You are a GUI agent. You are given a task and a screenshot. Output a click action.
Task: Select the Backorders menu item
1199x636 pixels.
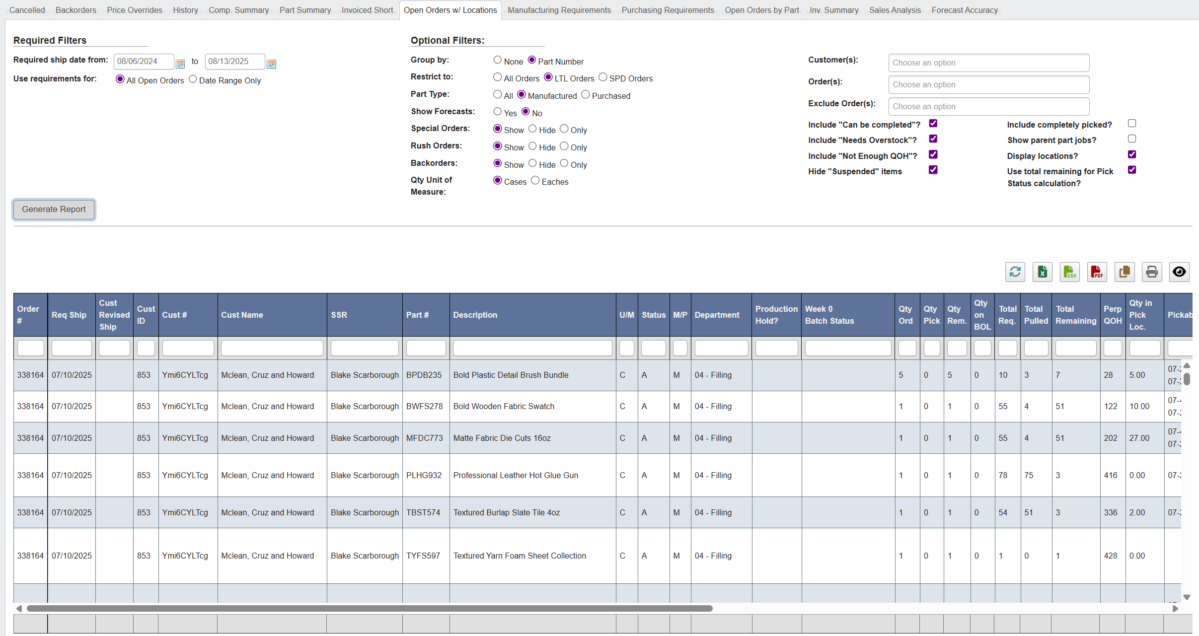pos(75,10)
